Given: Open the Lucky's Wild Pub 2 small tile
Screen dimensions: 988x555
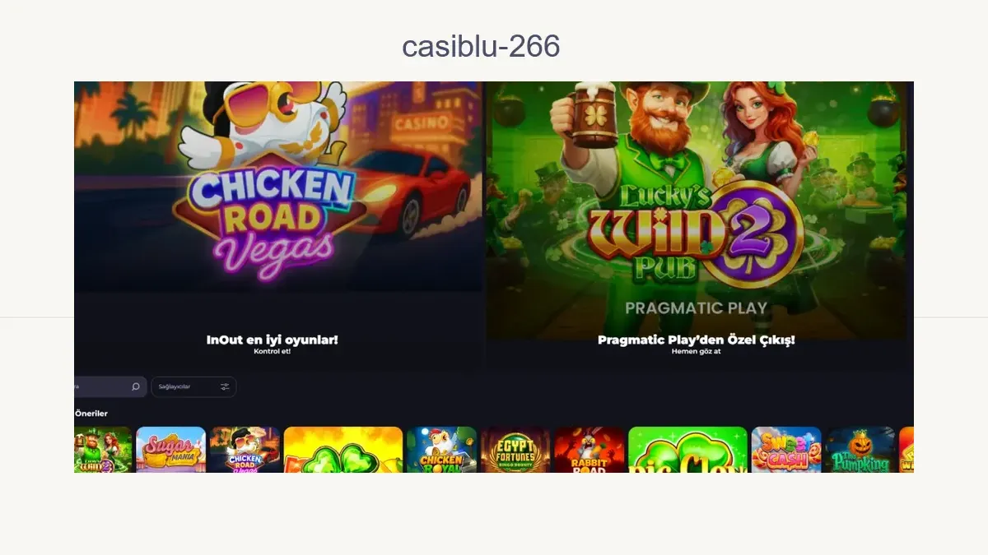Looking at the screenshot, I should click(103, 450).
